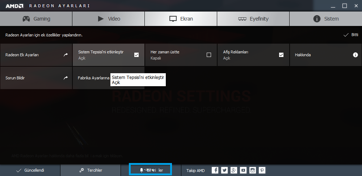Image resolution: width=362 pixels, height=176 pixels.
Task: Open AMD YouTube channel icon
Action: [243, 170]
